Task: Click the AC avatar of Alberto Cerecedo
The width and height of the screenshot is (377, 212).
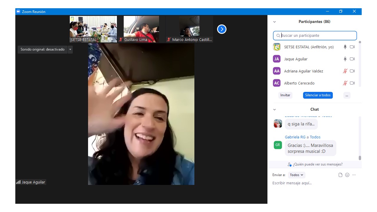Action: [x=277, y=83]
